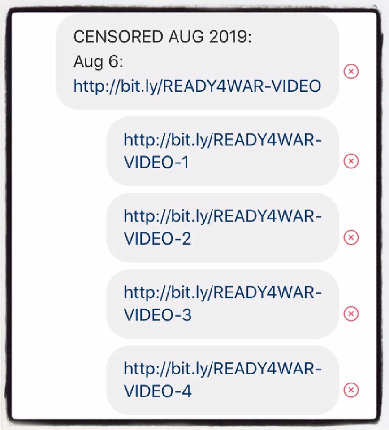Tap the word VIDEO-4 on the link's second line
This screenshot has height=430, width=389.
coord(158,391)
